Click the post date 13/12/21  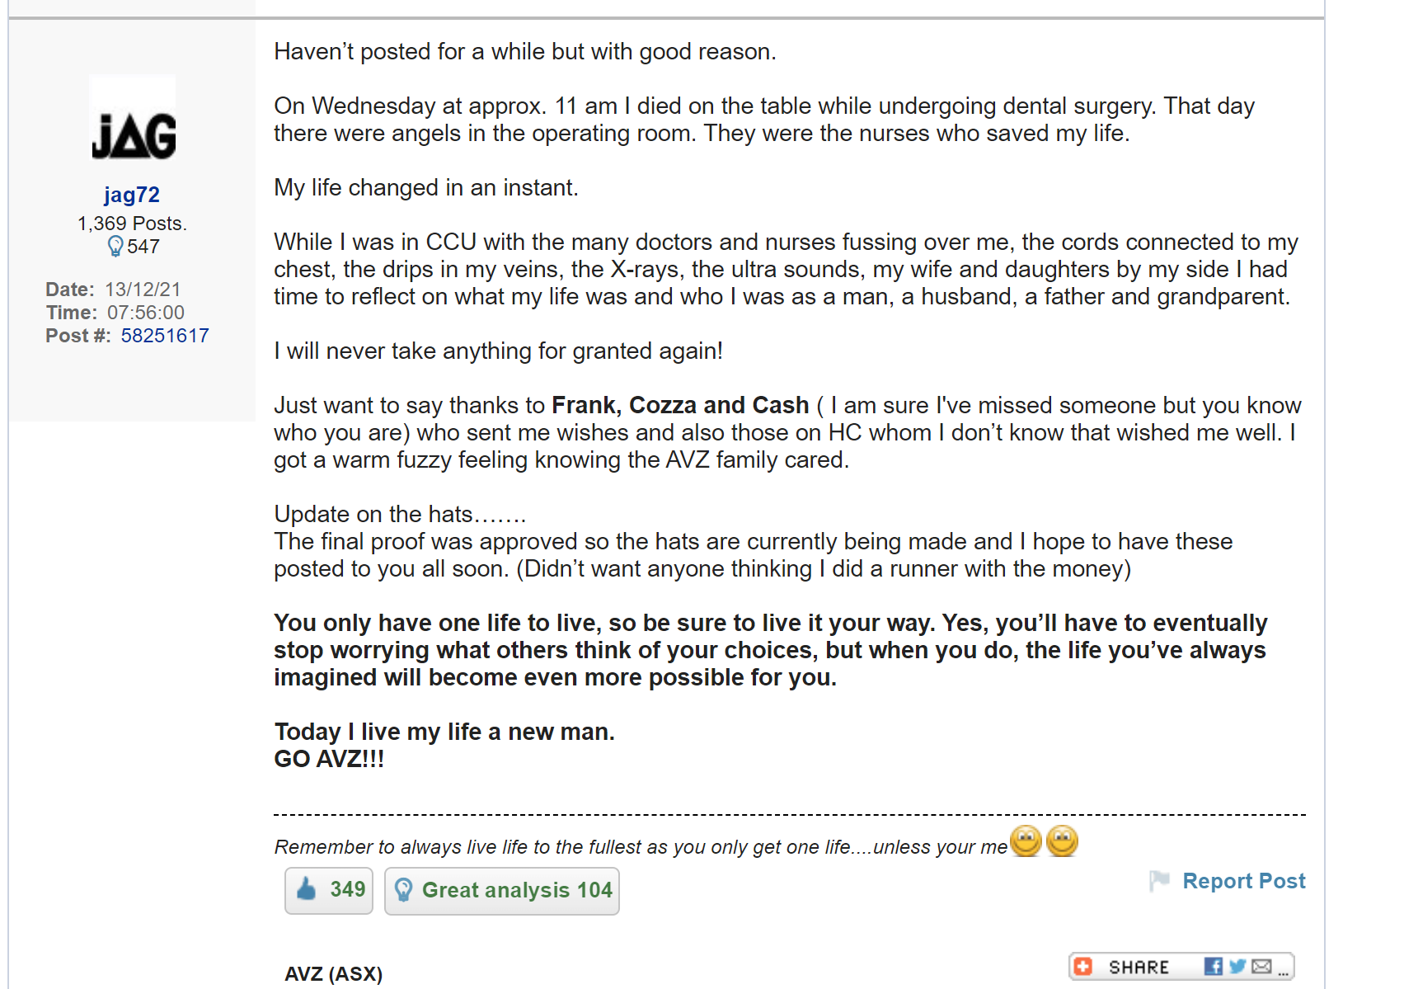click(143, 290)
